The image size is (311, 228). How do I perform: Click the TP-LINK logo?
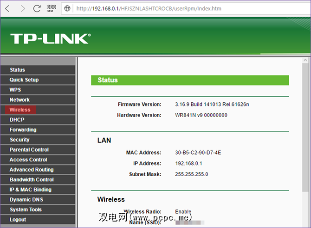pos(51,38)
